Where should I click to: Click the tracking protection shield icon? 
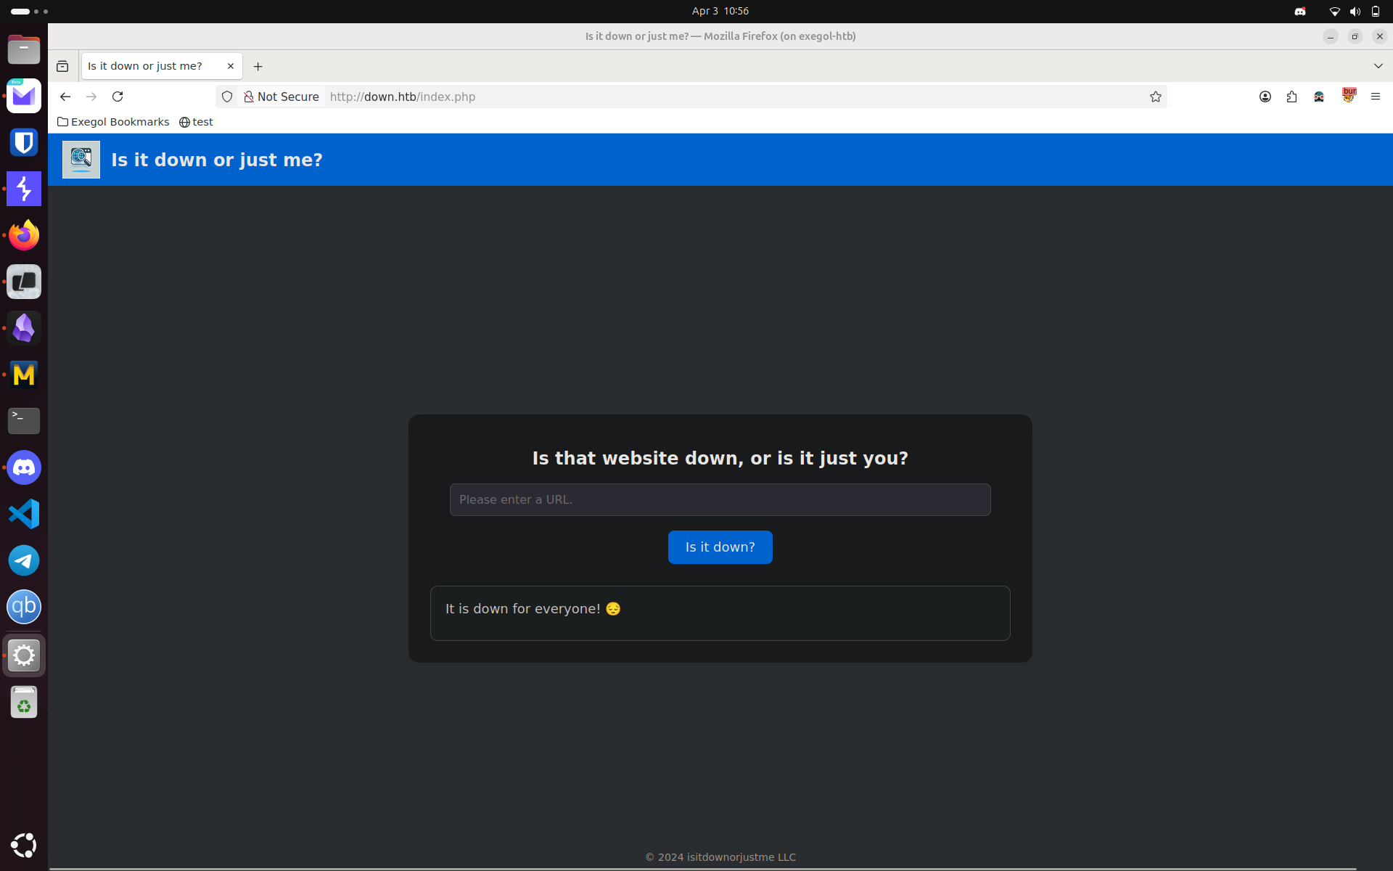tap(227, 97)
